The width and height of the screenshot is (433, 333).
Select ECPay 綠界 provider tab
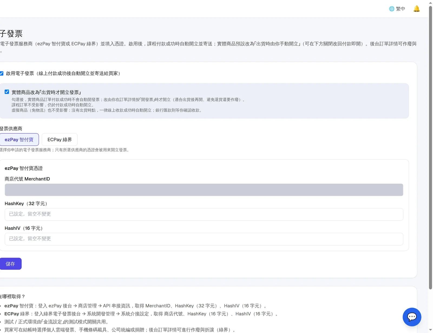60,140
